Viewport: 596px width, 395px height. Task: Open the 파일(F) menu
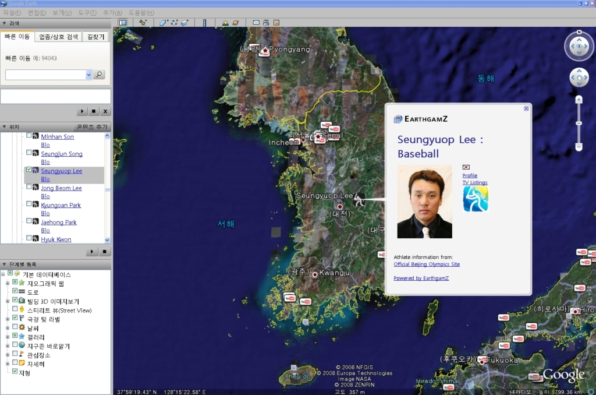click(x=12, y=13)
